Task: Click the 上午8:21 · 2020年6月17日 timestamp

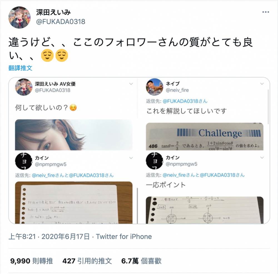Action: [49, 237]
